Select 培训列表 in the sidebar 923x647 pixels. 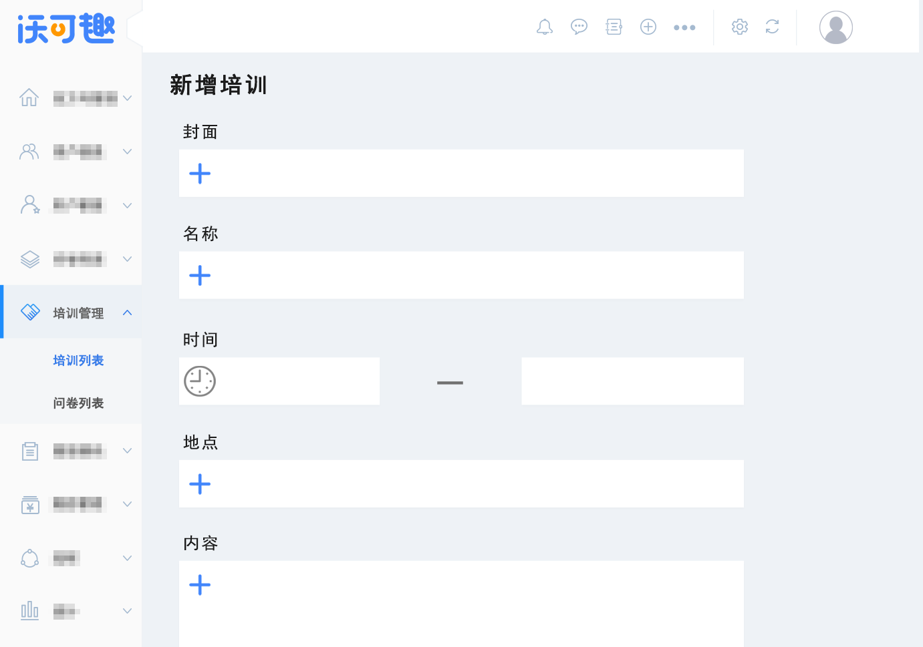78,360
